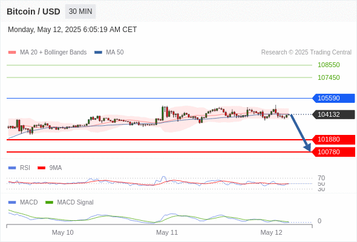
Task: Select the 101880 red support tag
Action: [333, 139]
